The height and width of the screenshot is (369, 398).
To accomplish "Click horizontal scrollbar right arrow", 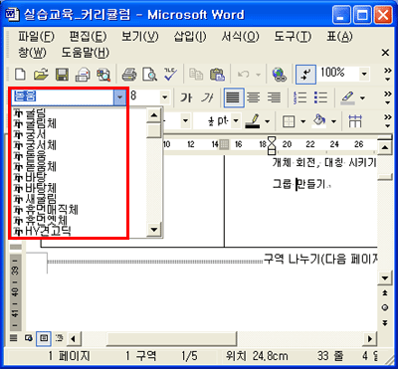I will pos(369,339).
